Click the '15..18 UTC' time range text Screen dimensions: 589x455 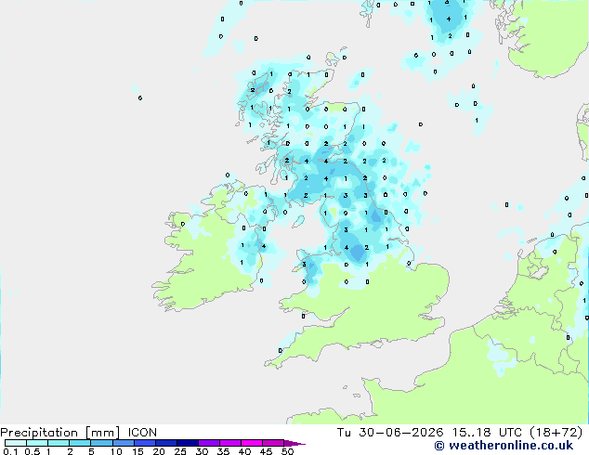point(487,433)
